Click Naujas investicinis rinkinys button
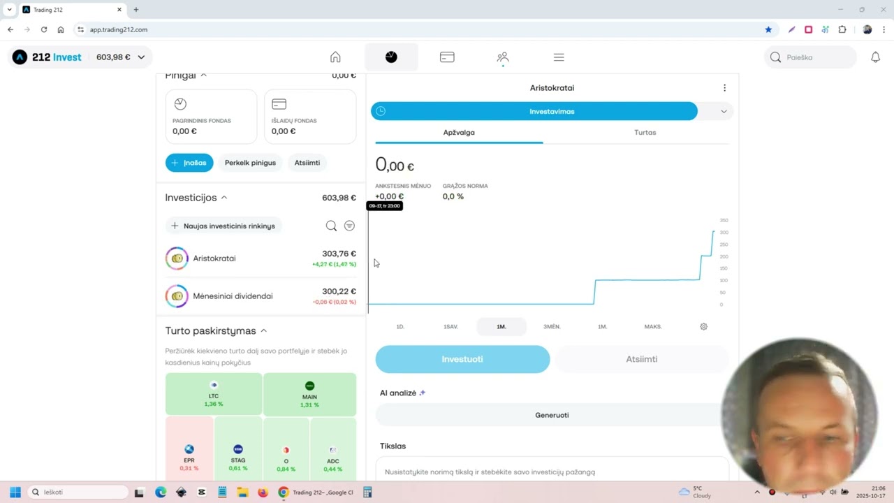The image size is (894, 503). point(223,226)
